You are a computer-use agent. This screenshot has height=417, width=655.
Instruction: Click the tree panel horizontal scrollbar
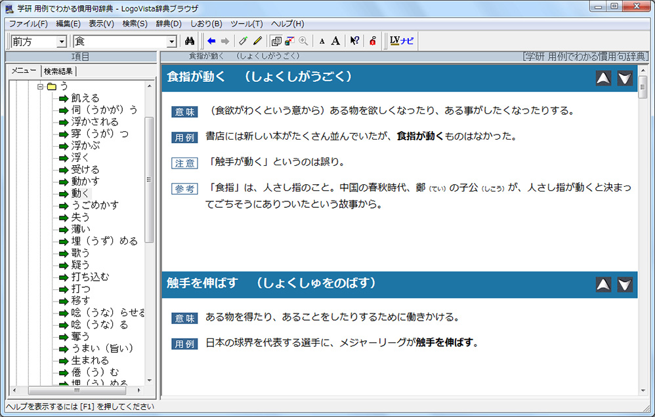point(77,391)
